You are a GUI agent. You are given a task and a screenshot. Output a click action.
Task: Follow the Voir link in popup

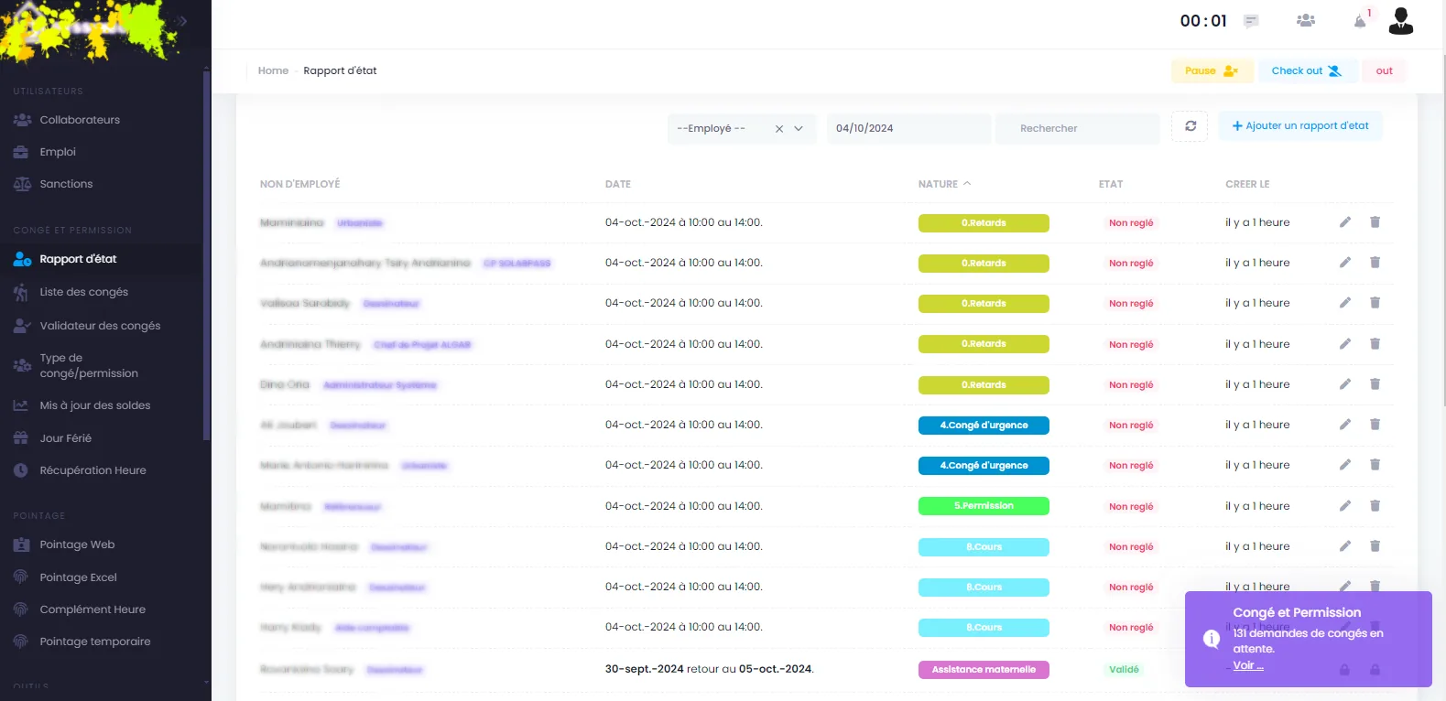1247,665
